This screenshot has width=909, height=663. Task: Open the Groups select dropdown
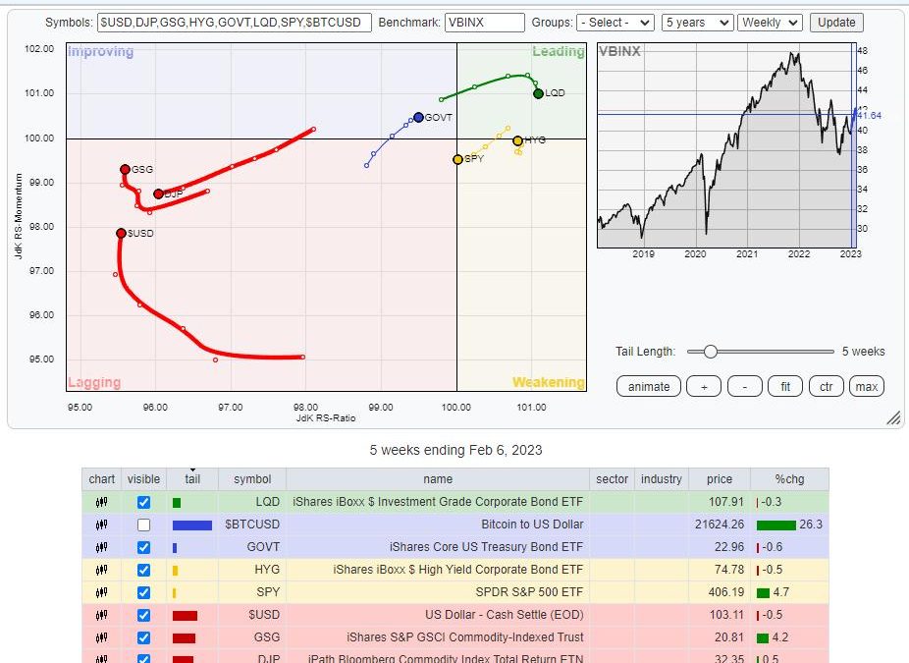point(615,23)
